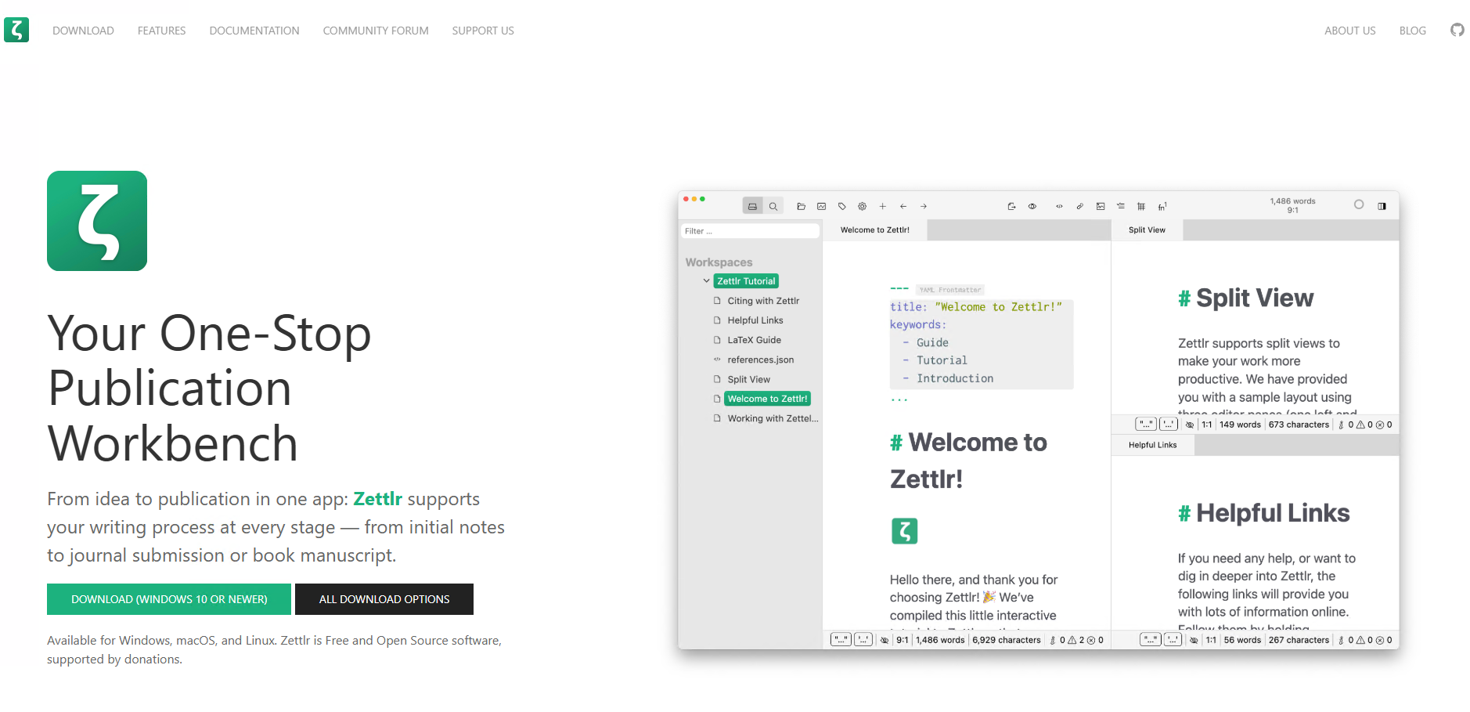Toggle double magic quotes in left status bar
The width and height of the screenshot is (1470, 712).
coord(841,639)
